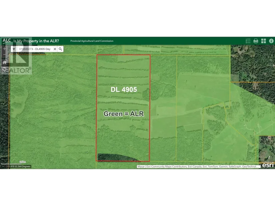Return map to default home extent
Image resolution: width=275 pixels, height=206 pixels.
(x=5, y=62)
